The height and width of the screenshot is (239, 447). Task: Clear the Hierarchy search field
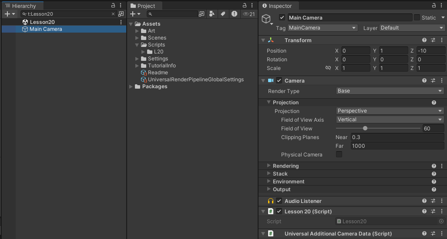tap(114, 14)
